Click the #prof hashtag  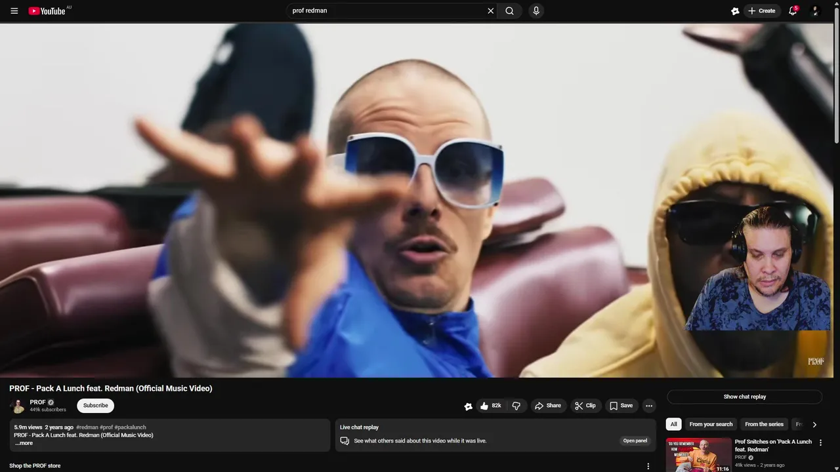[106, 427]
